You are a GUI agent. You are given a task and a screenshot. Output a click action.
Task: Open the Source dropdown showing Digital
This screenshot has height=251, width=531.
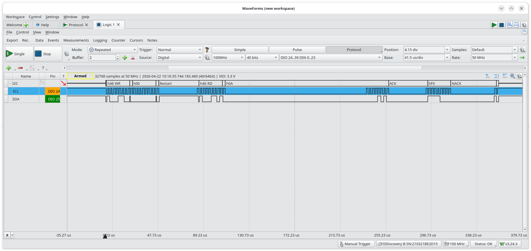tap(179, 57)
